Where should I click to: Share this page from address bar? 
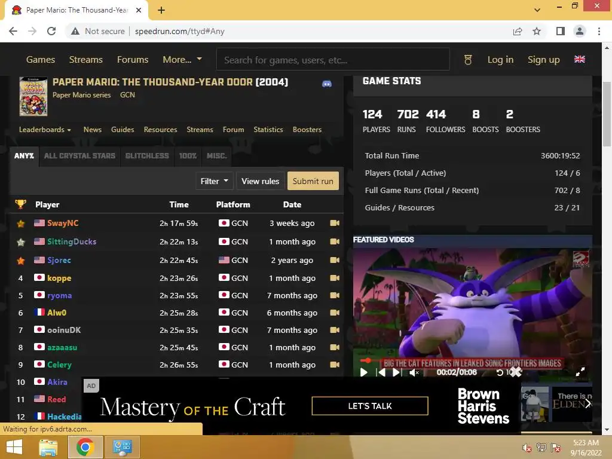pyautogui.click(x=518, y=31)
